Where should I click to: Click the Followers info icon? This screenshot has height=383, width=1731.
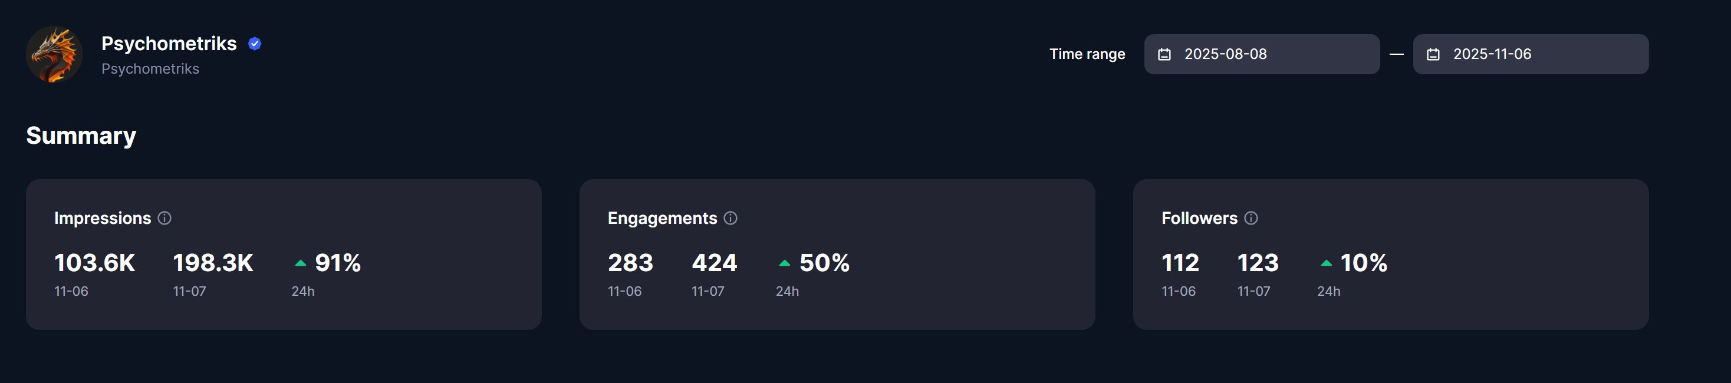pyautogui.click(x=1250, y=219)
